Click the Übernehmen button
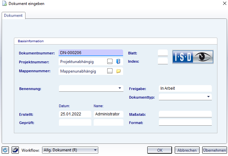Screen dimensions: 228x156 click(214, 150)
